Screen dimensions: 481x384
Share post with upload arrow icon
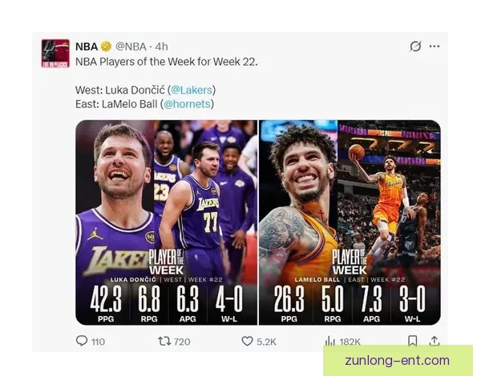tap(435, 341)
